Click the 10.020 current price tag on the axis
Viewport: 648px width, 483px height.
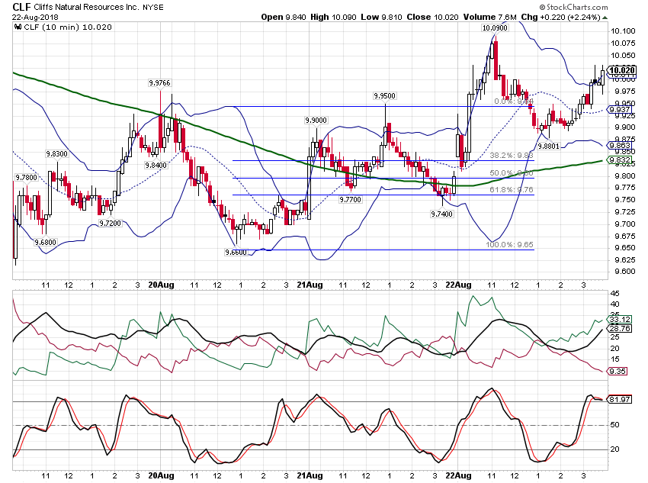click(x=622, y=70)
